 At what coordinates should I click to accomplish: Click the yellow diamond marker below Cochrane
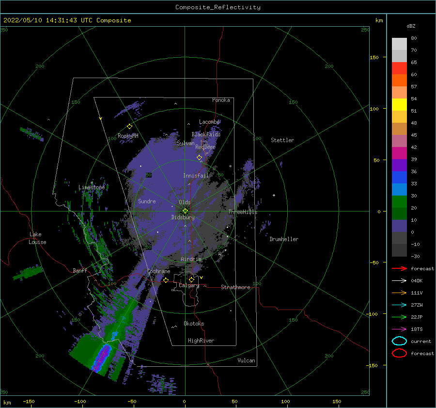(166, 280)
